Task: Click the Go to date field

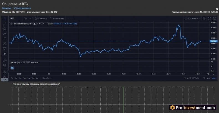Action: coord(47,78)
